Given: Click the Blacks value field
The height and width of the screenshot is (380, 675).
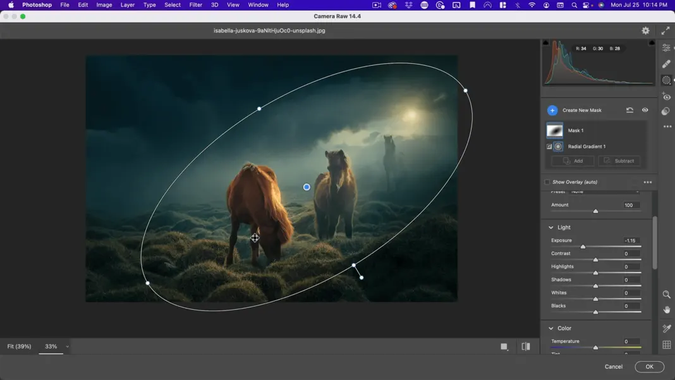Looking at the screenshot, I should click(631, 306).
